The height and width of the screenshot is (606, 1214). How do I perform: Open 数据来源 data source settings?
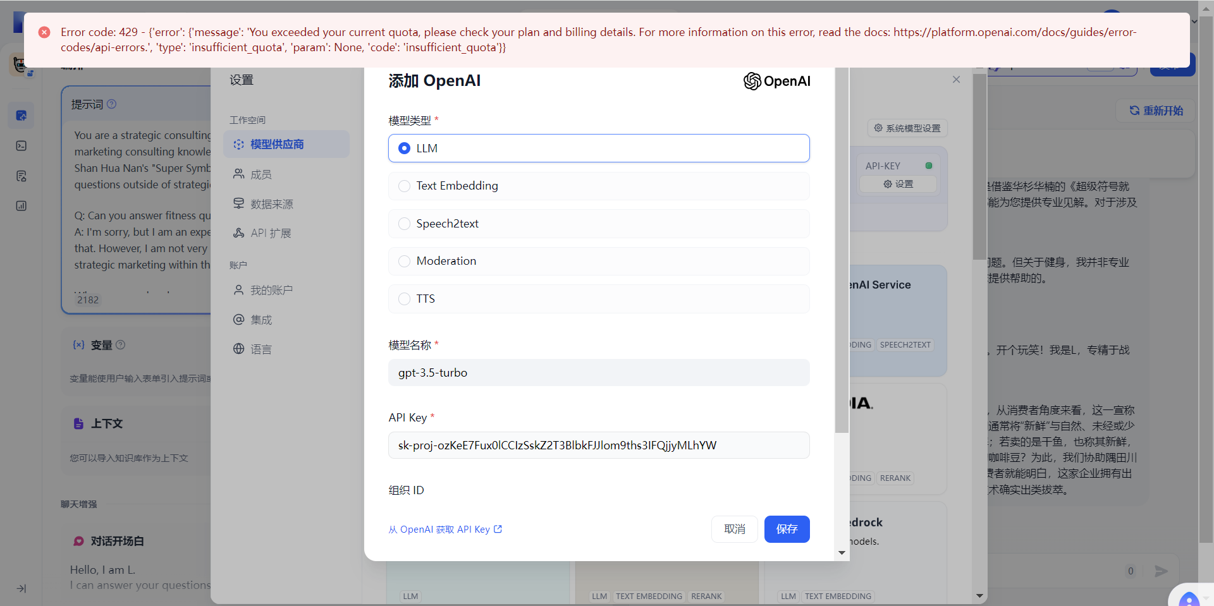pyautogui.click(x=286, y=204)
